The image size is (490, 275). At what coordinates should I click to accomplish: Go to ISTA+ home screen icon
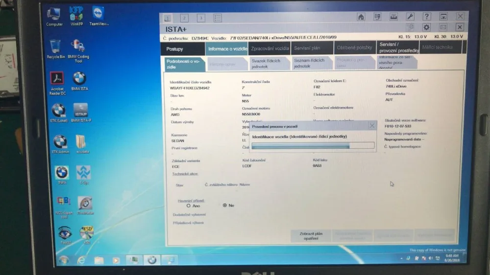pyautogui.click(x=361, y=17)
